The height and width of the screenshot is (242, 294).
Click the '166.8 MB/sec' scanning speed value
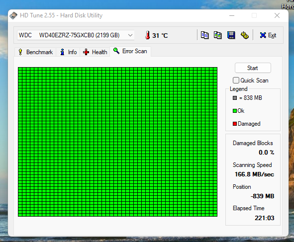254,174
